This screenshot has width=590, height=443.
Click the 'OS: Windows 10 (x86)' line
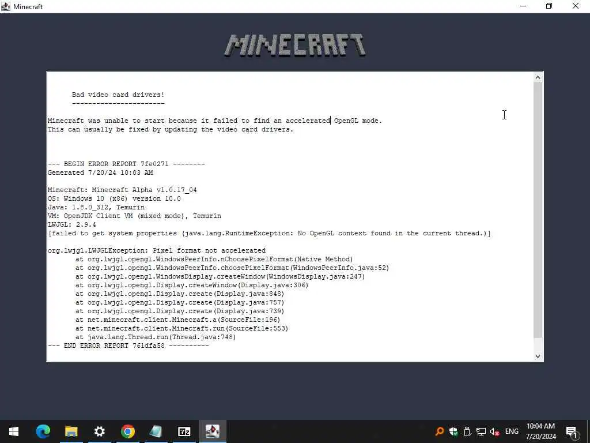[x=114, y=199]
